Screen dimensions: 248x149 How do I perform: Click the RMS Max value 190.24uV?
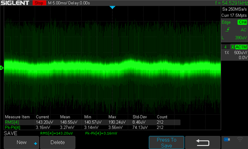(117, 122)
